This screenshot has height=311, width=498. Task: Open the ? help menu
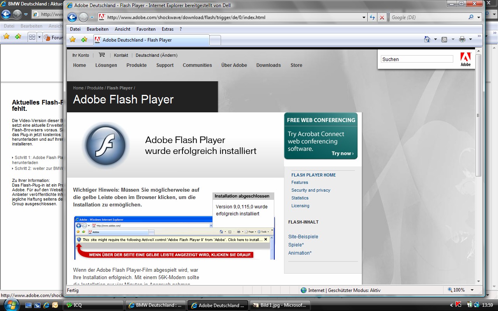181,29
